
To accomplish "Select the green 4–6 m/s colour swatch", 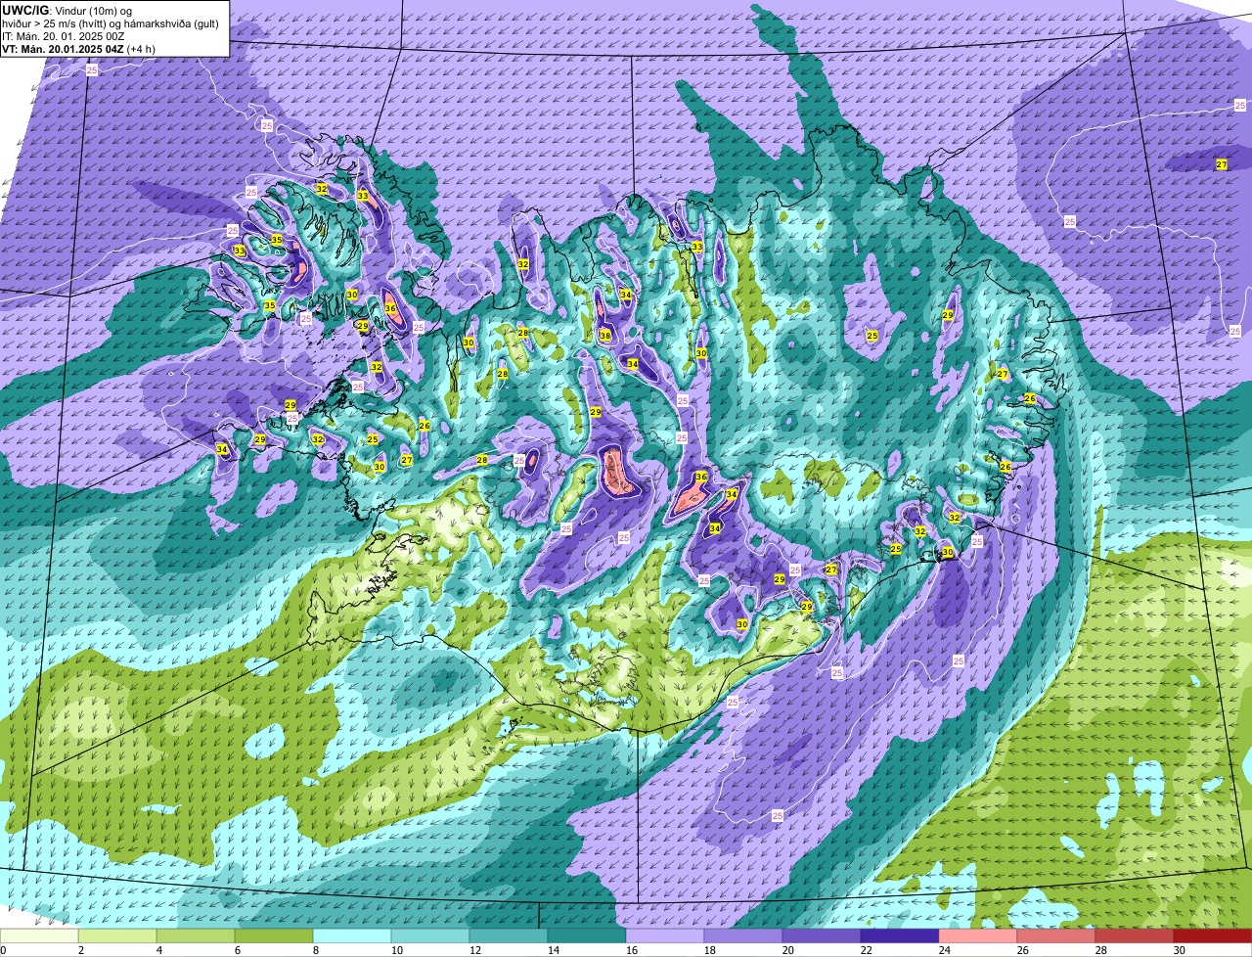I will pos(196,936).
